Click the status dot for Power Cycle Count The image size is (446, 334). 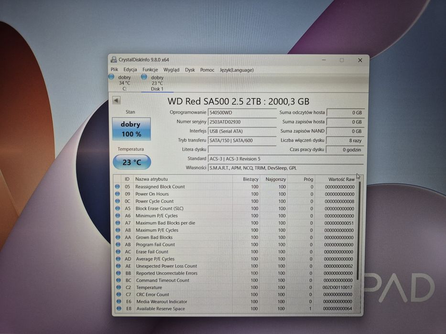point(117,201)
